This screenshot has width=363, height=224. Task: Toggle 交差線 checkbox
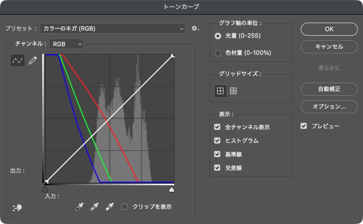pos(217,168)
